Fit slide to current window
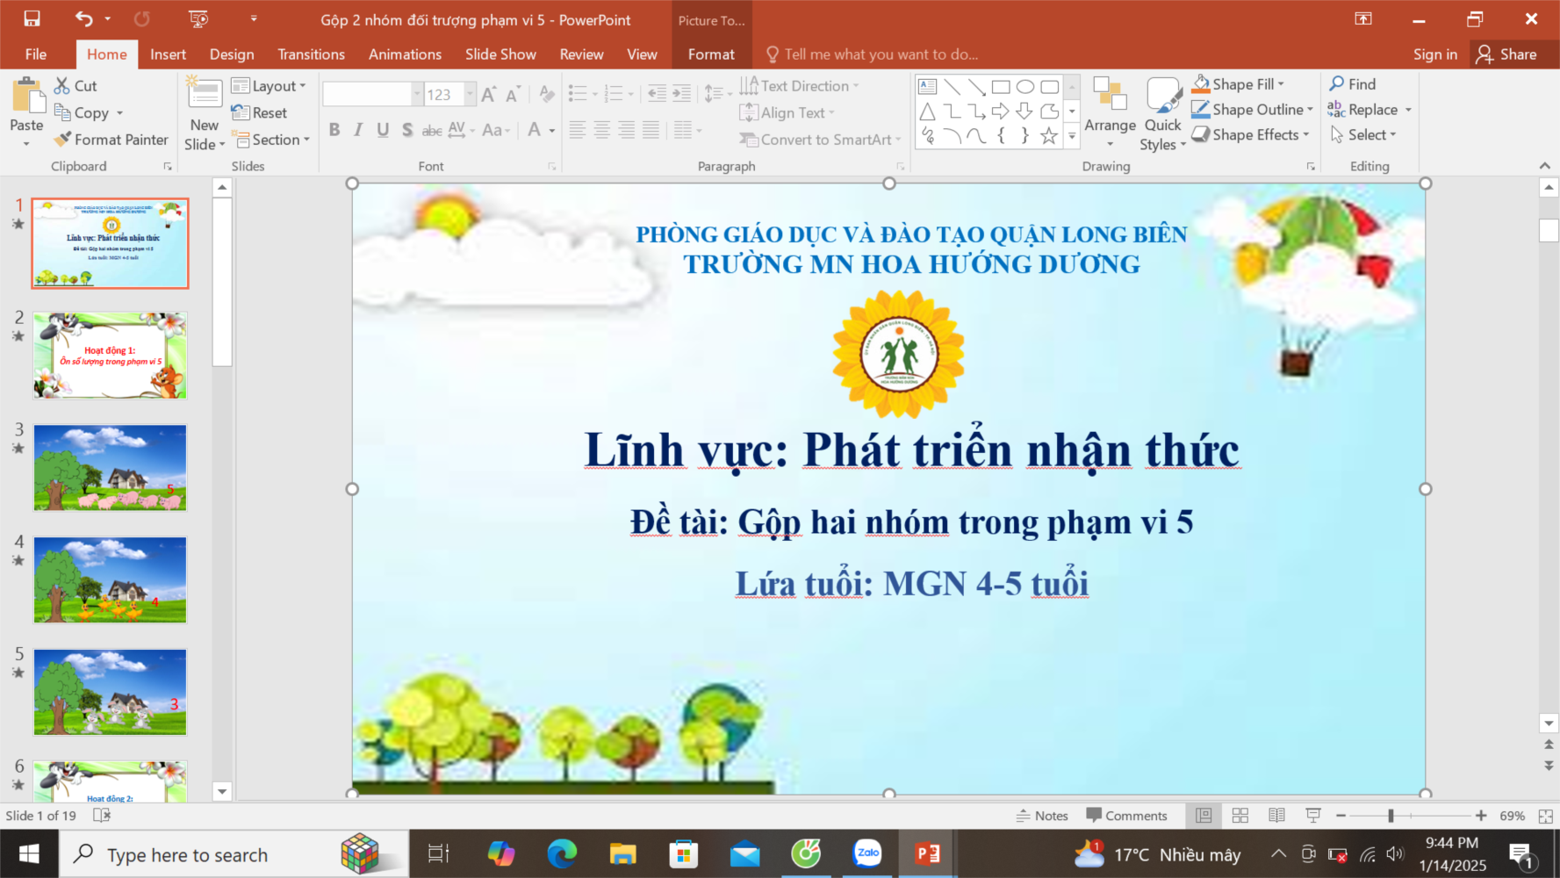The width and height of the screenshot is (1560, 878). click(1546, 816)
